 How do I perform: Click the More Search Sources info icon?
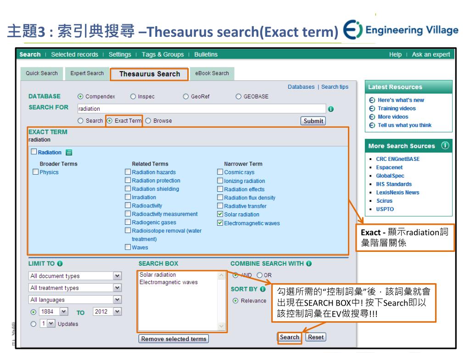445,146
